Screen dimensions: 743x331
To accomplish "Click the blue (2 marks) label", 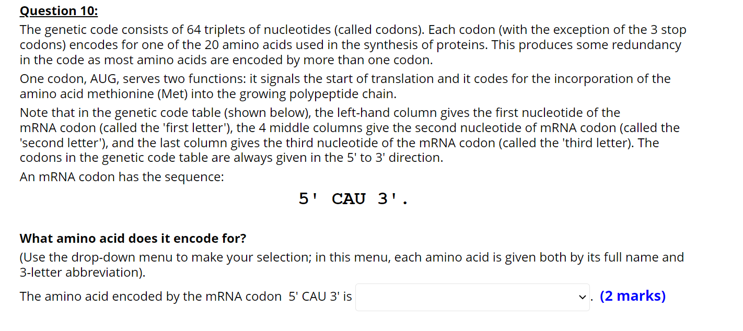I will click(x=633, y=295).
